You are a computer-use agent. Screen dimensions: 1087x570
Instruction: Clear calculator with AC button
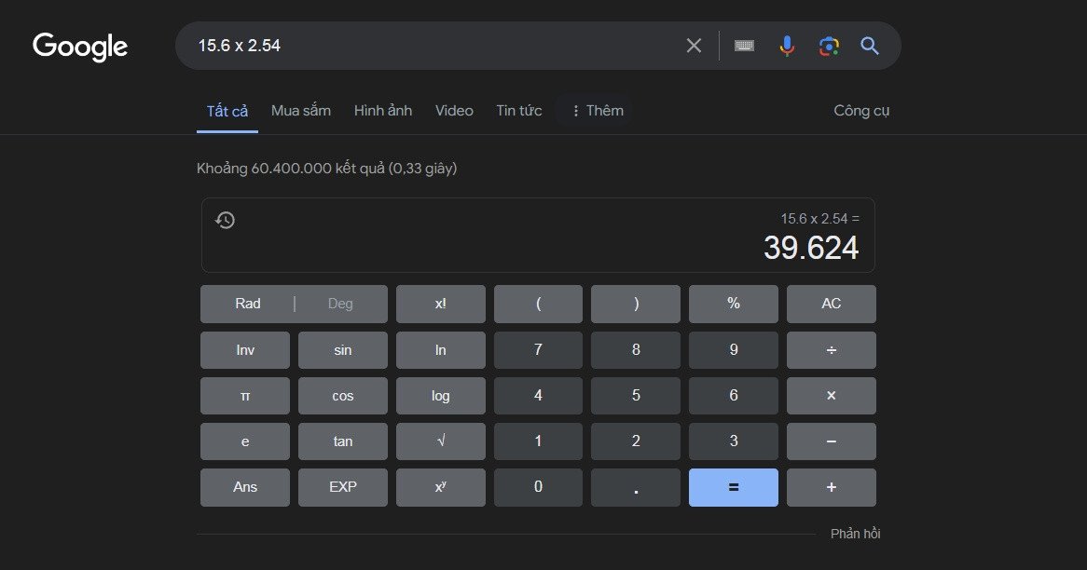tap(831, 304)
